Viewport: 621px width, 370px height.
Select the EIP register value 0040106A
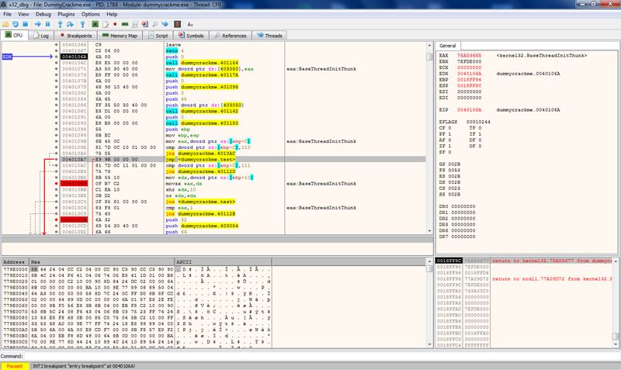coord(469,110)
